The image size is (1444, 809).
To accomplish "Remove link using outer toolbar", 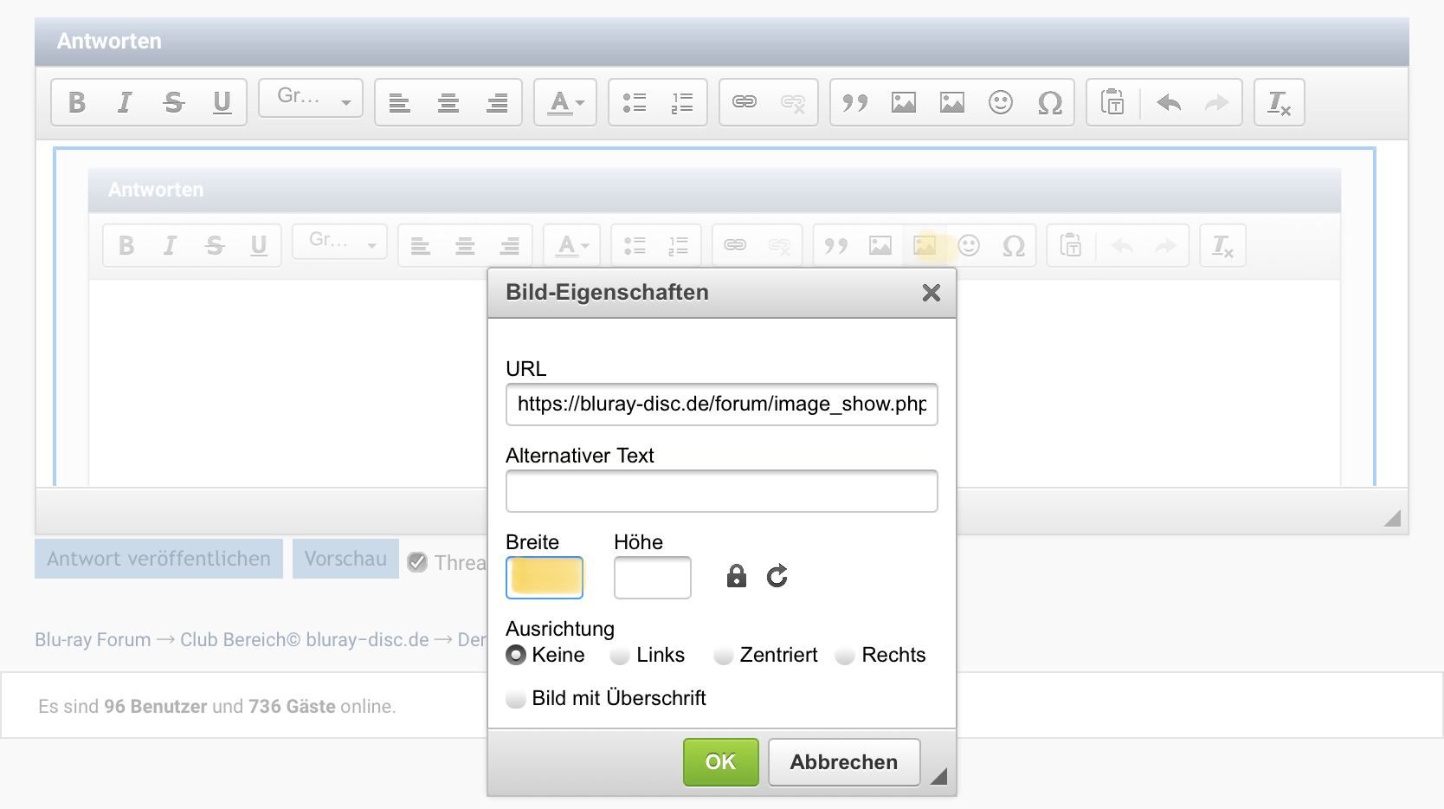I will (x=792, y=103).
